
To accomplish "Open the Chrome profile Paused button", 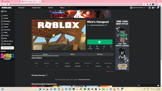I will [x=155, y=4].
